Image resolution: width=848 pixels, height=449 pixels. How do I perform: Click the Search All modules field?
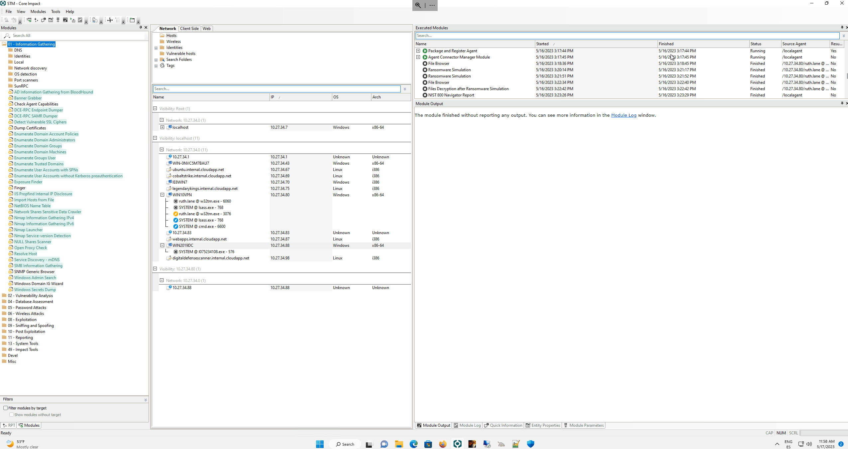[78, 36]
